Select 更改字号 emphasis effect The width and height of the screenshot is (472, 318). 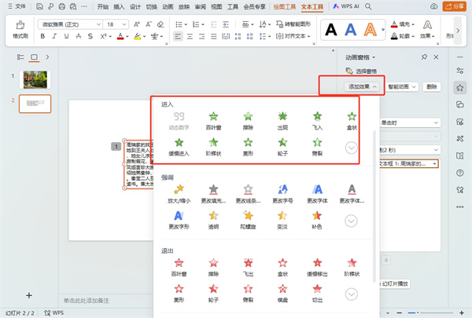[x=282, y=194]
